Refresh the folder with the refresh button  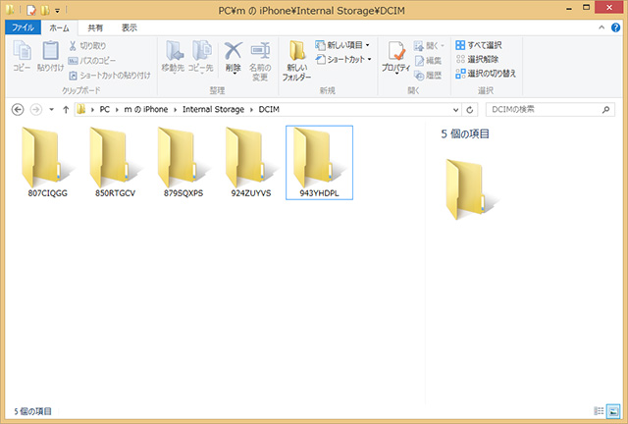click(x=470, y=110)
